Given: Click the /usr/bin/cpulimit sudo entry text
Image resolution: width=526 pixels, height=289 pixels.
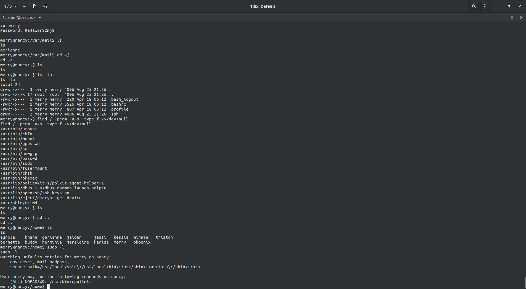Looking at the screenshot, I should pos(70,282).
